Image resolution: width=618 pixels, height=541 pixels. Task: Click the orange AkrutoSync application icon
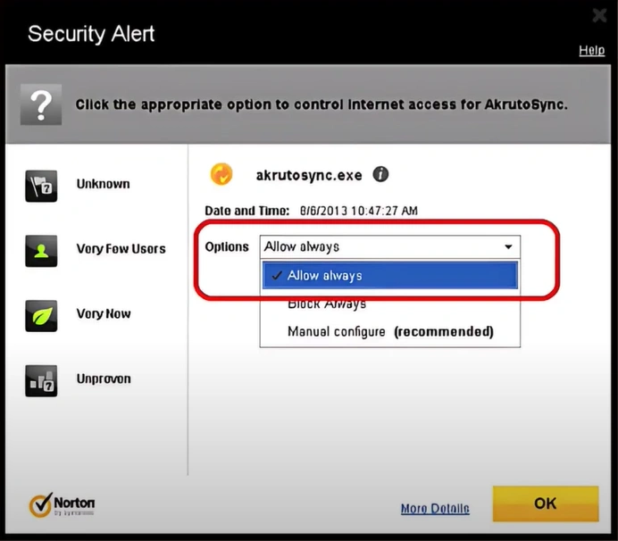click(x=221, y=174)
